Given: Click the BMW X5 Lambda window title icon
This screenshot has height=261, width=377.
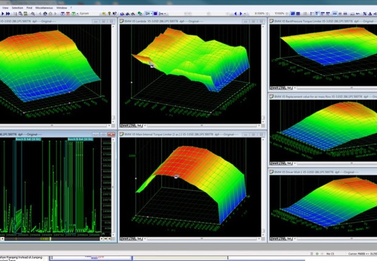Looking at the screenshot, I should 122,21.
